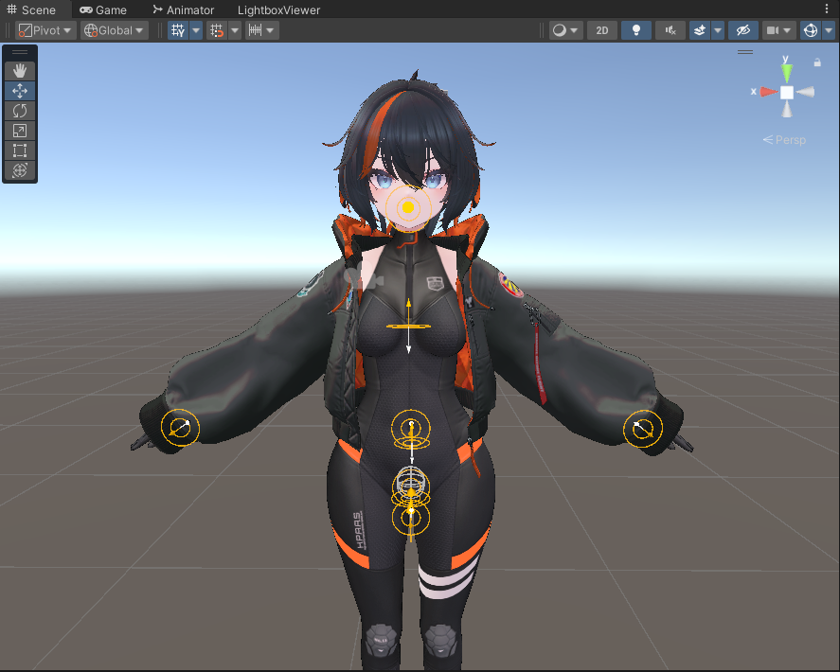Image resolution: width=840 pixels, height=672 pixels.
Task: Open grid snapping settings dropdown
Action: click(235, 30)
